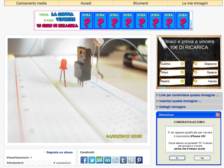
Task: Select the yellow dot next to Spagna
Action: coord(196,72)
